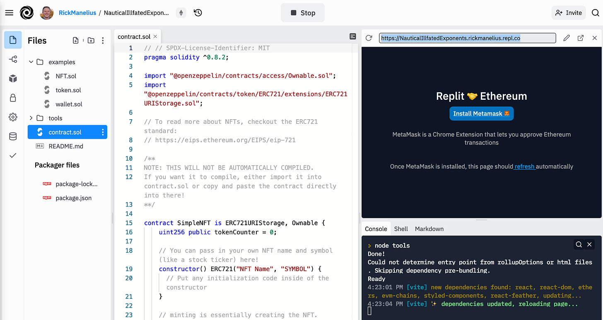Open contract.sol row three-dot menu
Viewport: 603px width, 320px height.
coord(102,132)
